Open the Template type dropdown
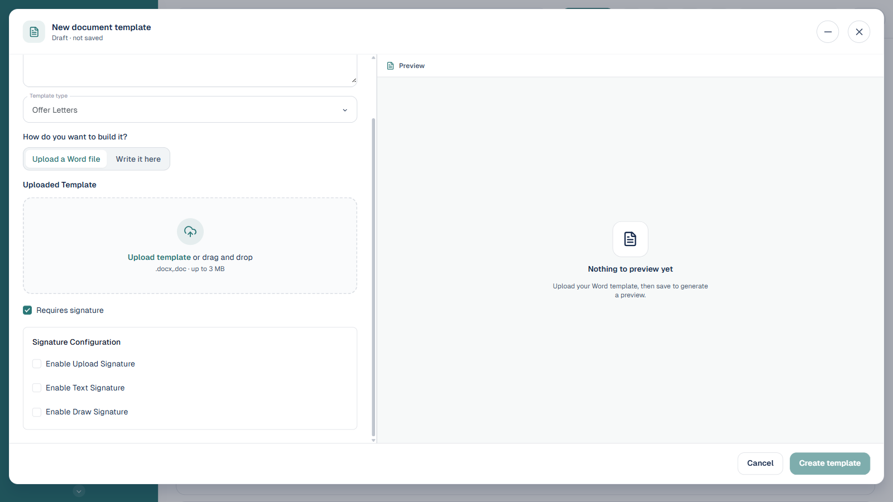 click(190, 110)
